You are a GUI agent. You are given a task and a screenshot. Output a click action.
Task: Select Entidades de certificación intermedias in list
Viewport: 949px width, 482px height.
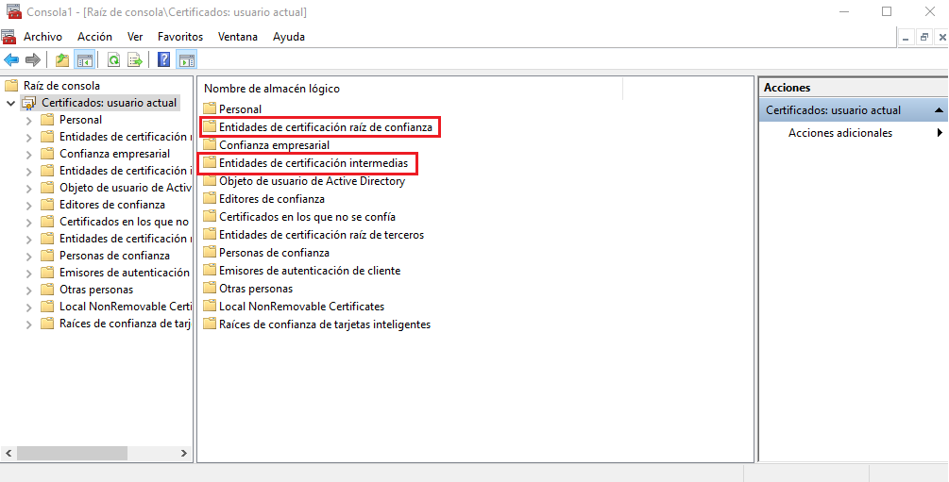pos(313,163)
